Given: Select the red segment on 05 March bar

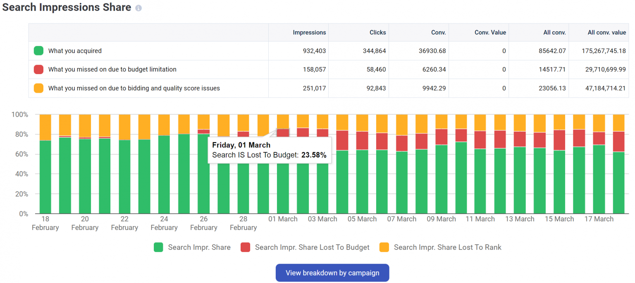Looking at the screenshot, I should point(362,141).
